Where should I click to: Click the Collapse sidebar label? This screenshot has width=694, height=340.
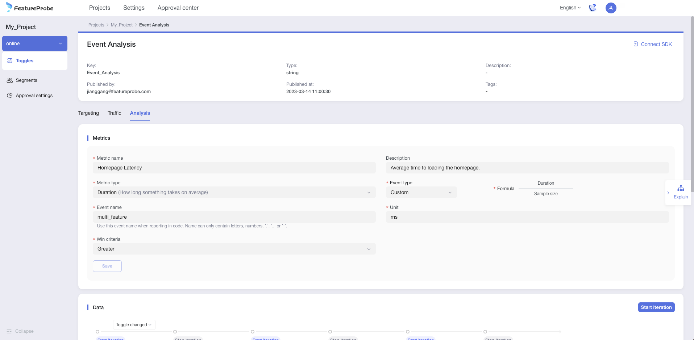tap(24, 331)
